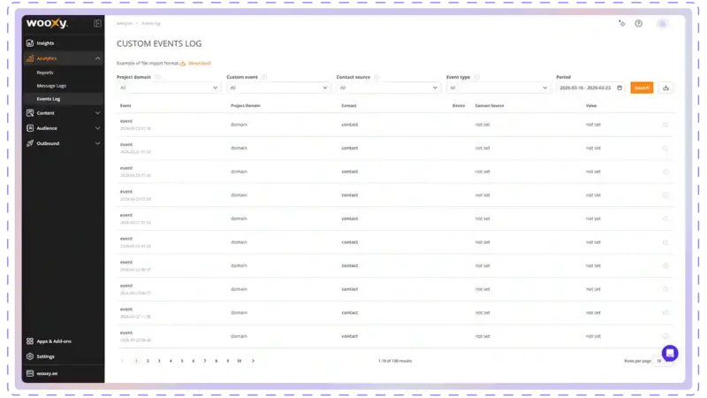Click info icon next to Contact source

(x=376, y=77)
